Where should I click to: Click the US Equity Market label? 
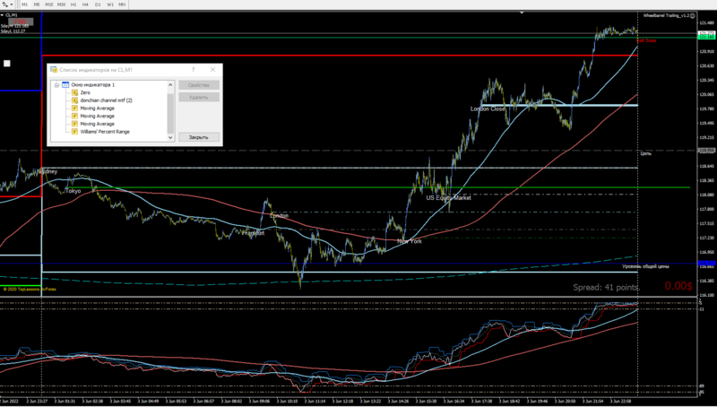449,197
